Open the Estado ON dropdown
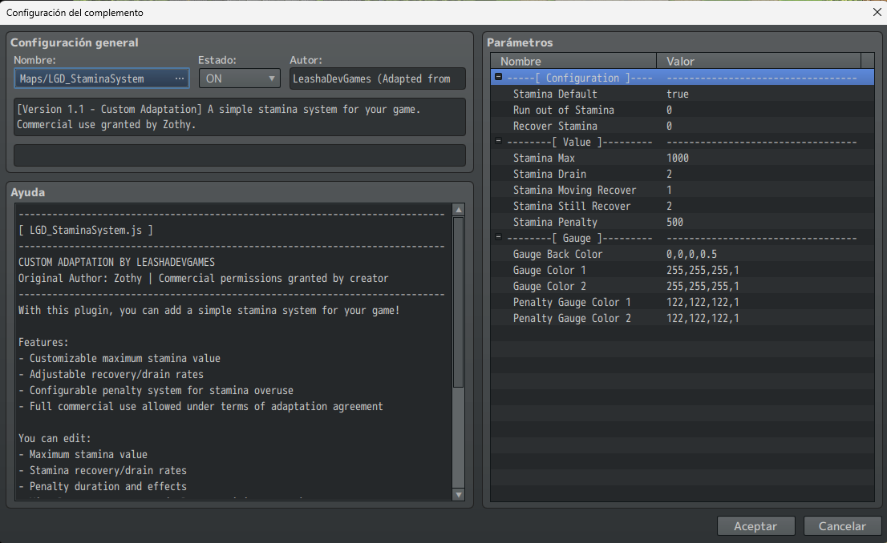This screenshot has width=887, height=543. point(239,78)
